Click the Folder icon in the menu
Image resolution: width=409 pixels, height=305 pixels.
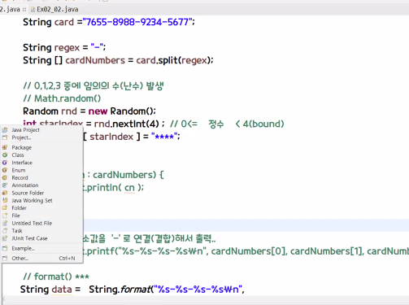click(x=5, y=208)
